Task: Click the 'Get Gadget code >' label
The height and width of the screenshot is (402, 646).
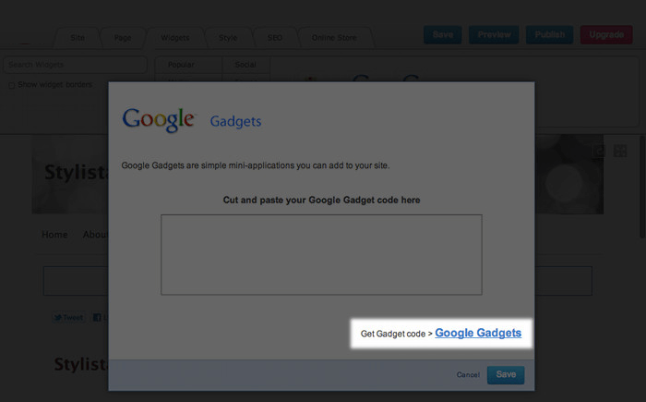Action: [396, 334]
